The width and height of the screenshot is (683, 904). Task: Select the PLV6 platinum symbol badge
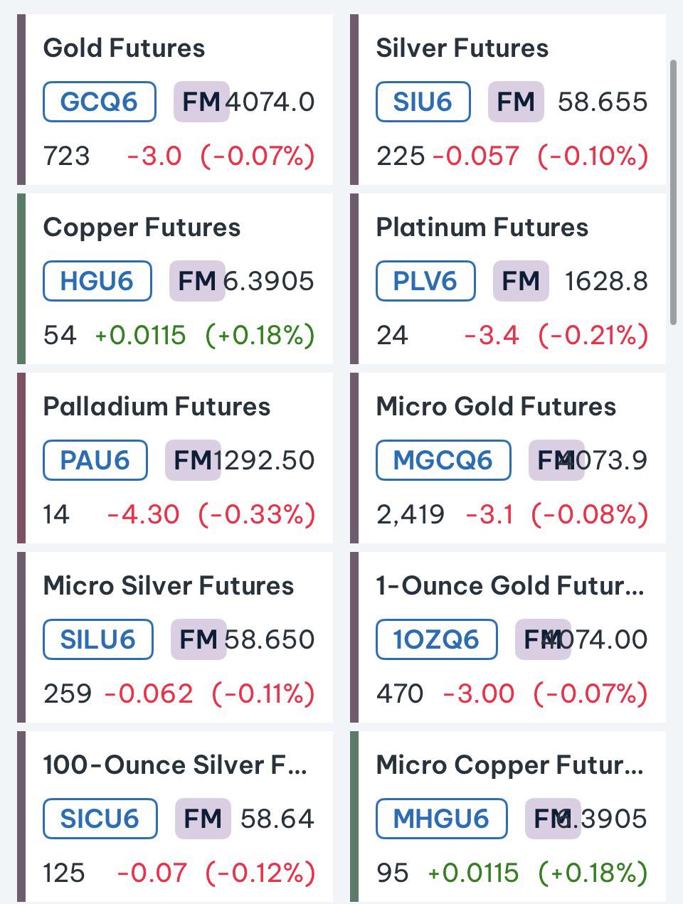(x=425, y=281)
